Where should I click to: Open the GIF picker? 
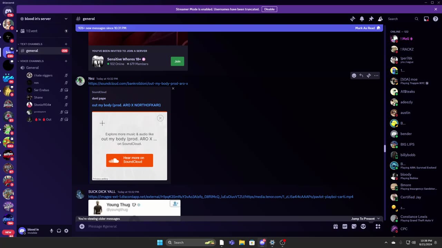click(345, 226)
